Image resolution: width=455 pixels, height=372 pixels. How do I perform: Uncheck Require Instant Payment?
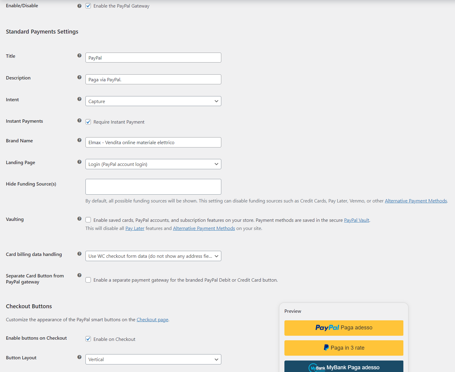(x=88, y=122)
